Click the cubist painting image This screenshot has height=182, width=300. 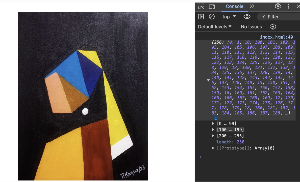(x=83, y=97)
